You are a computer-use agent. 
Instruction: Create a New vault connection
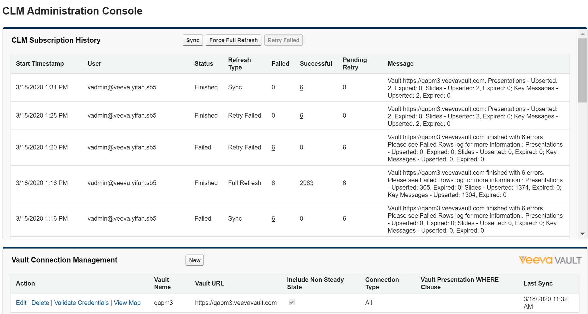pyautogui.click(x=195, y=260)
